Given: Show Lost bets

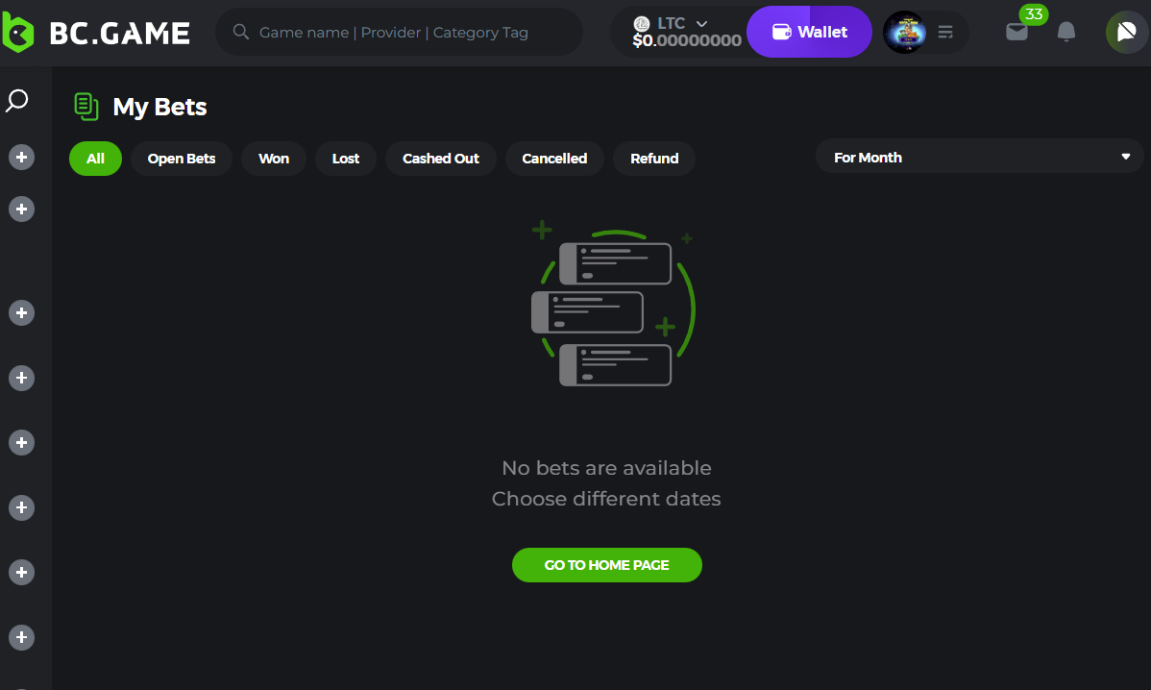Looking at the screenshot, I should 346,159.
